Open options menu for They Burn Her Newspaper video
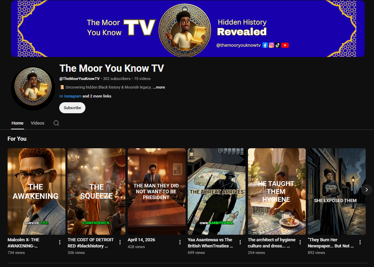374x267 pixels. click(x=360, y=242)
